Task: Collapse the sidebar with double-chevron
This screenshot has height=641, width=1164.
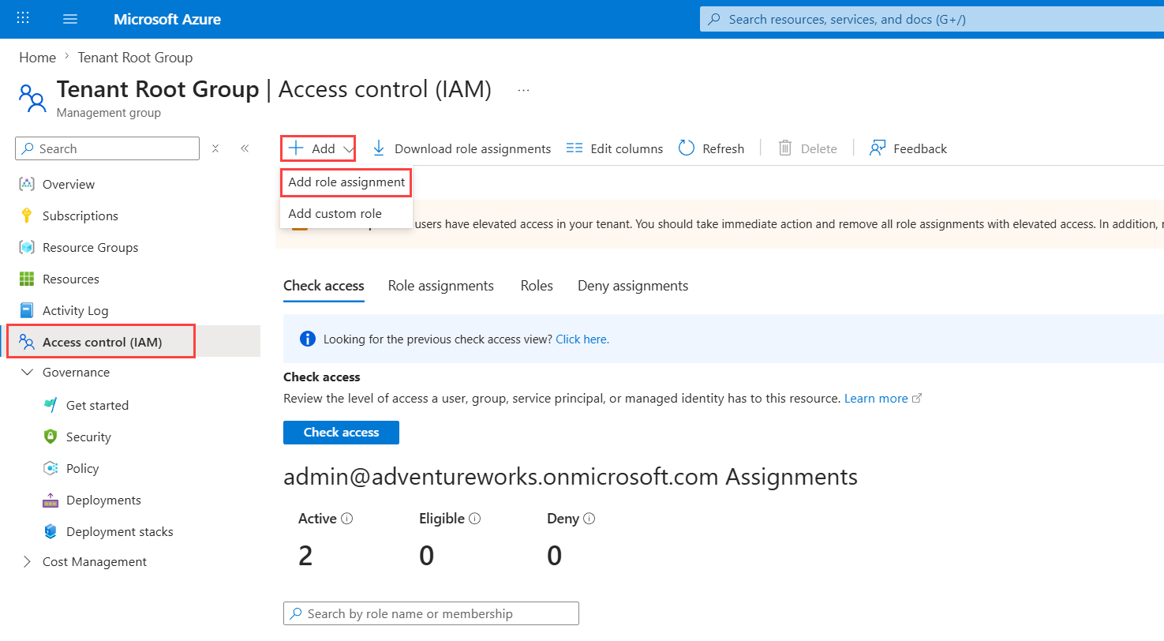Action: coord(245,148)
